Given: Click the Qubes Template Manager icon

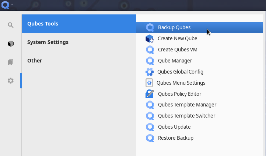Looking at the screenshot, I should point(150,105).
